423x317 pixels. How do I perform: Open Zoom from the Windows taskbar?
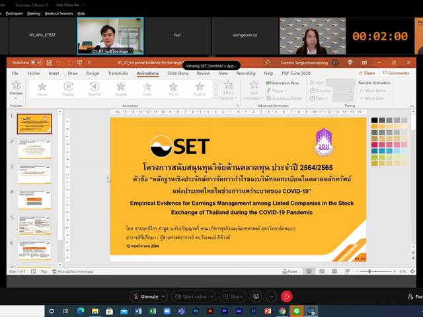pyautogui.click(x=167, y=311)
